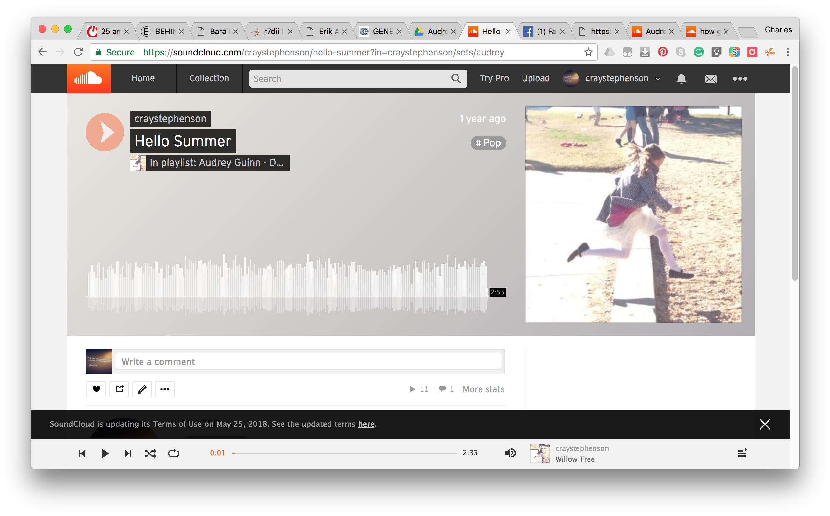Like the track with heart icon
830x516 pixels.
(x=96, y=389)
